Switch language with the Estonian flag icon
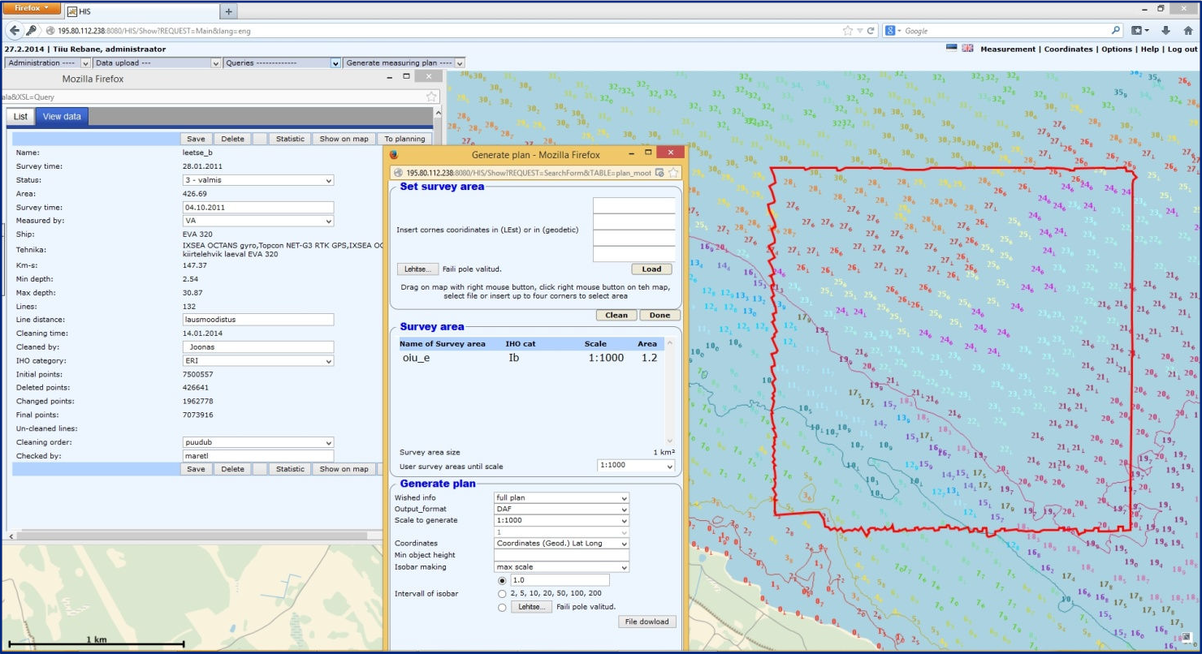 (x=952, y=49)
